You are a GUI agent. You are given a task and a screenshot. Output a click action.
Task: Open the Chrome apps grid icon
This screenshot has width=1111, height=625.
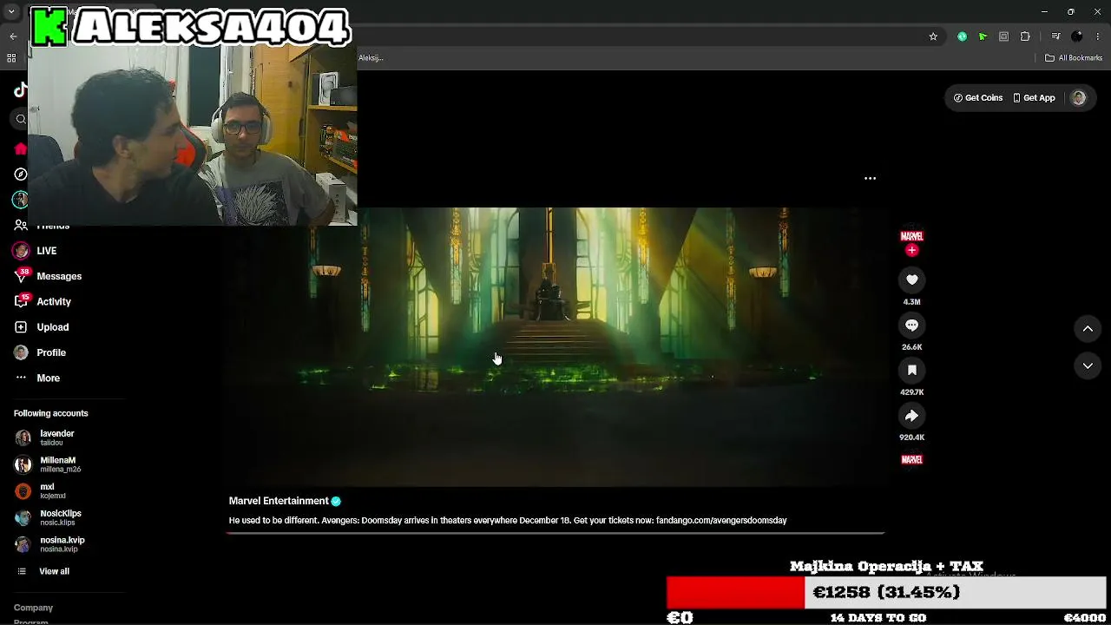pyautogui.click(x=11, y=58)
